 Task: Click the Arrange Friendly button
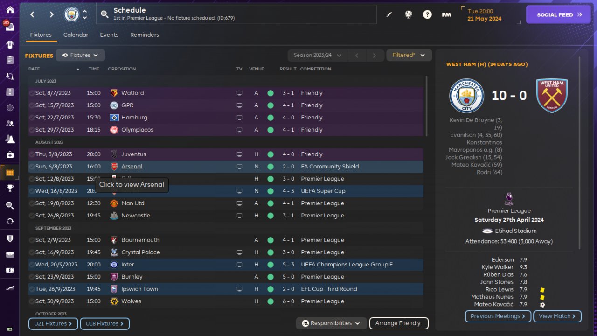(x=398, y=323)
